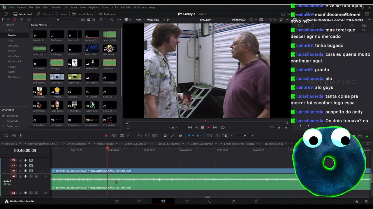This screenshot has width=373, height=209.
Task: Open the Workspace menu
Action: point(140,7)
